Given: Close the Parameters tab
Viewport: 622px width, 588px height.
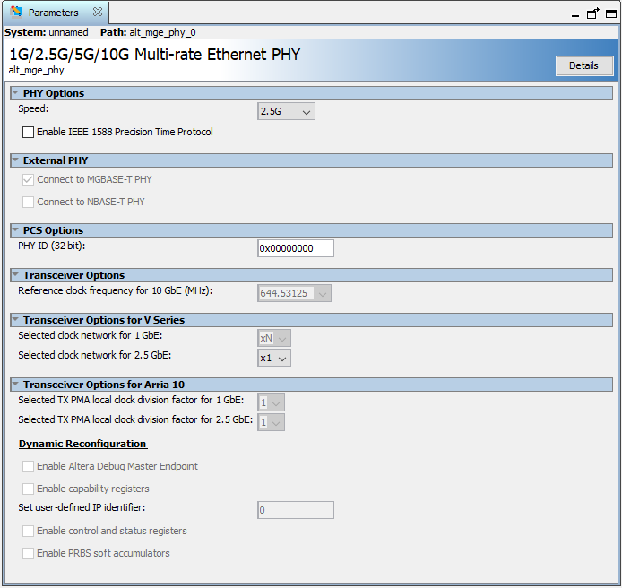Looking at the screenshot, I should tap(98, 12).
